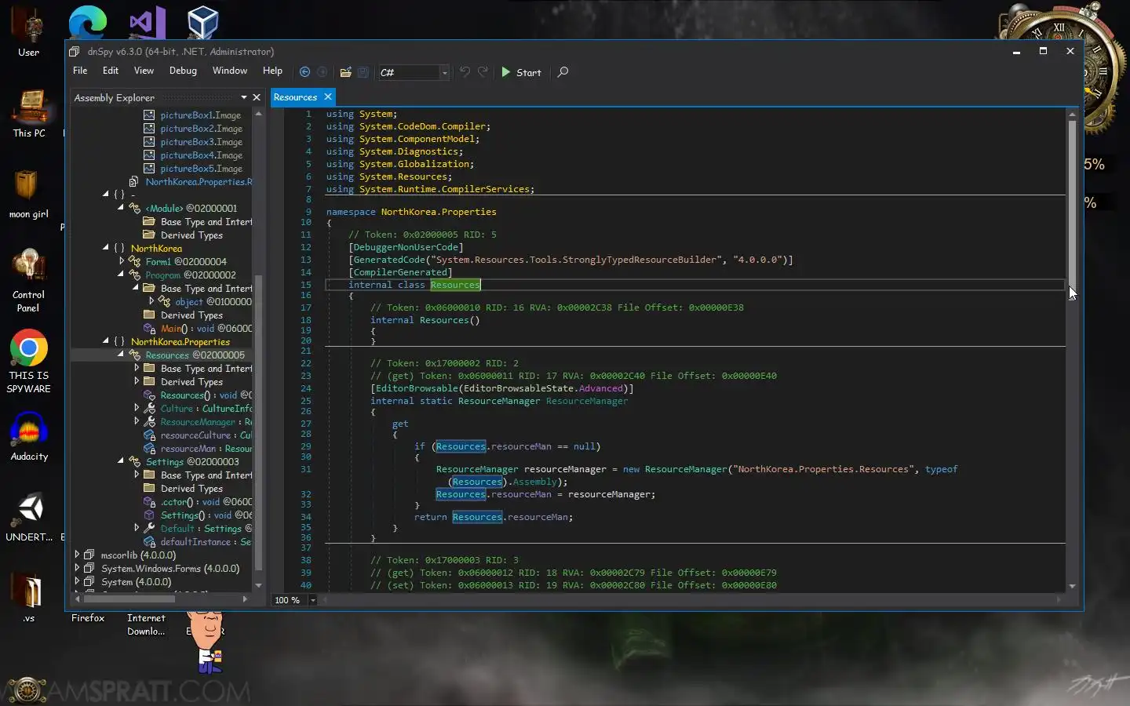Open the 100 % zoom dropdown
Screen dimensions: 1130x706
click(x=312, y=600)
